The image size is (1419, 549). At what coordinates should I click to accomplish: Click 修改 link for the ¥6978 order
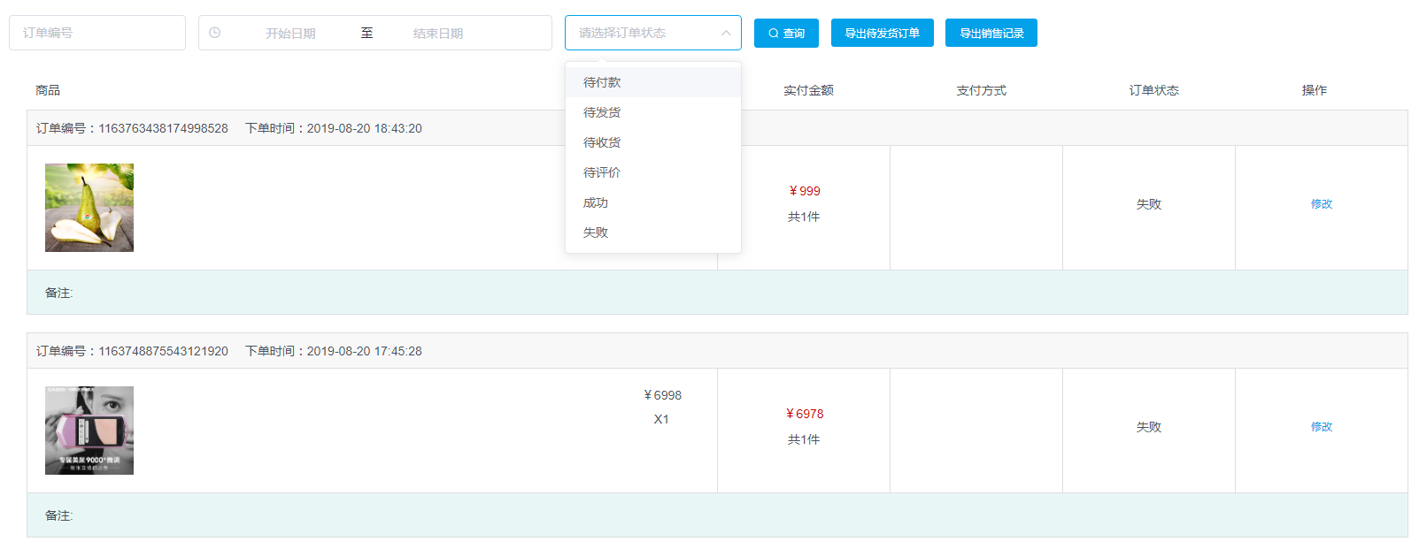pos(1321,427)
